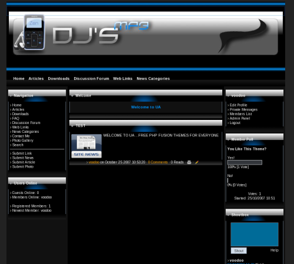This screenshot has height=264, width=294.
Task: Collapse the Shoutbox panel arrow
Action: 228,215
